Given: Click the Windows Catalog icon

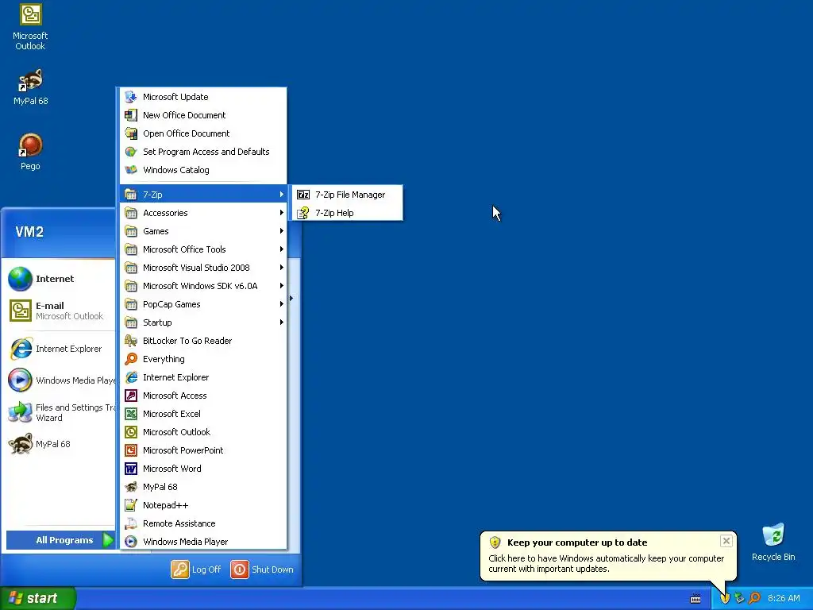Looking at the screenshot, I should coord(131,170).
